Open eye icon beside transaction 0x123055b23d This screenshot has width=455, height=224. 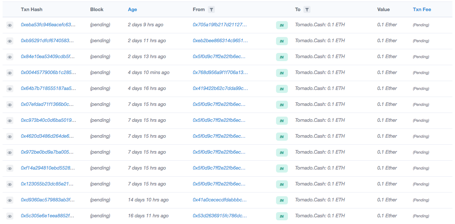10,184
